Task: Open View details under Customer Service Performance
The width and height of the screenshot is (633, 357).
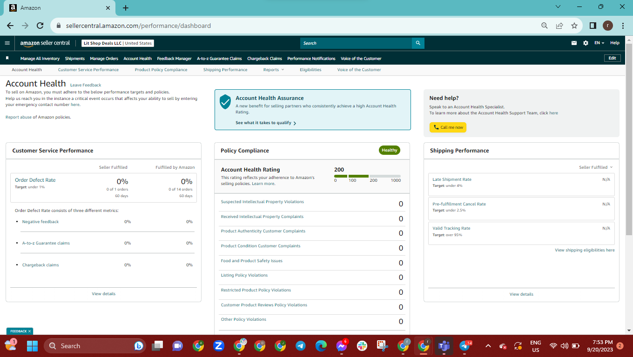Action: point(104,294)
